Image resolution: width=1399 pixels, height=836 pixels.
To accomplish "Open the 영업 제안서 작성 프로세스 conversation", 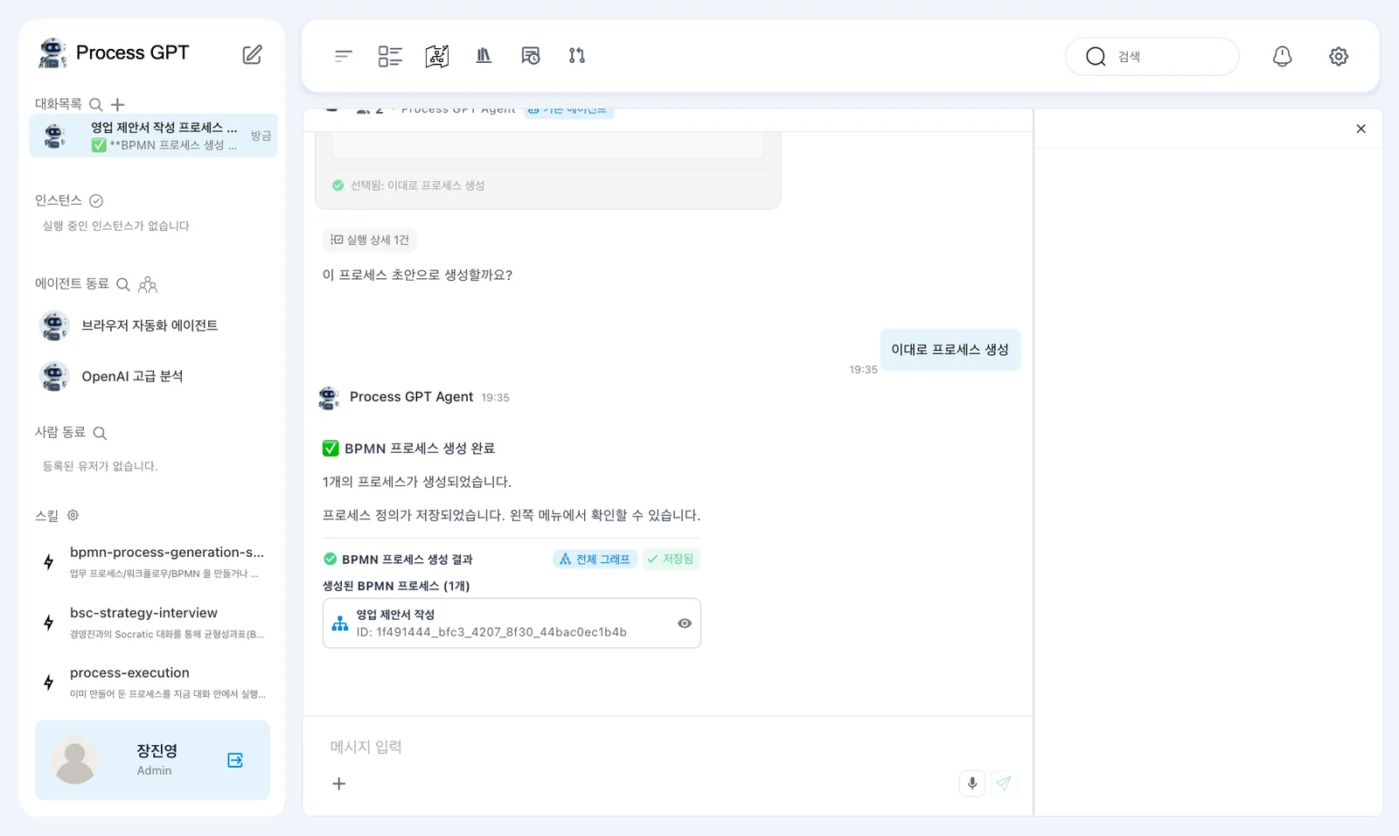I will click(154, 136).
